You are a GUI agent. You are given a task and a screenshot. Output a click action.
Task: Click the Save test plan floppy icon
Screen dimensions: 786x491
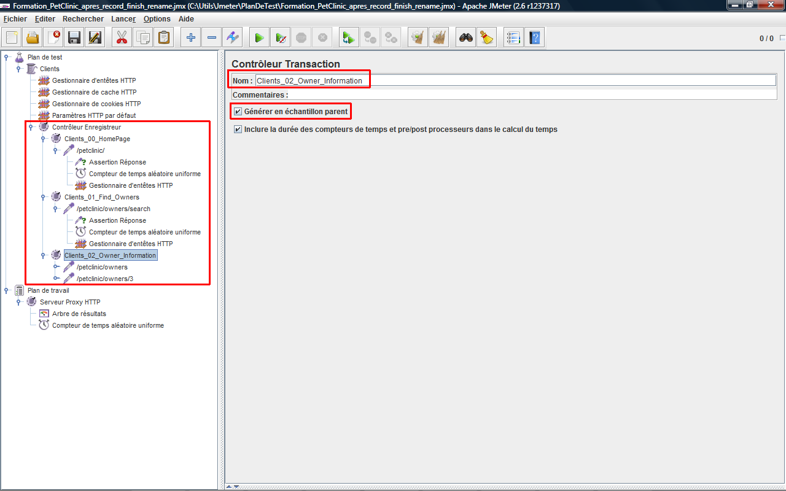click(x=74, y=38)
